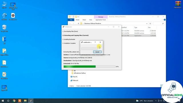
Task: Switch to the Home ribbon tab
Action: click(x=77, y=20)
